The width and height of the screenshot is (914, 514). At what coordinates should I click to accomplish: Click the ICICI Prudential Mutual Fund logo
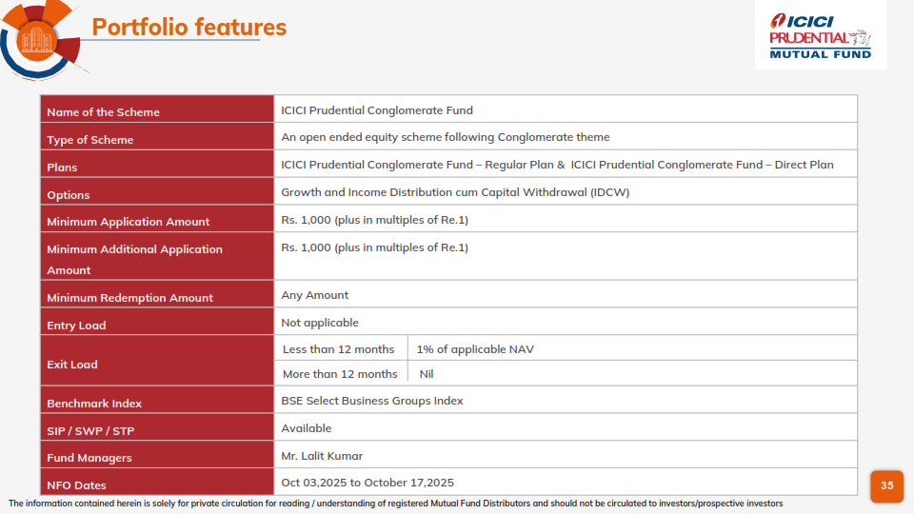pyautogui.click(x=820, y=36)
